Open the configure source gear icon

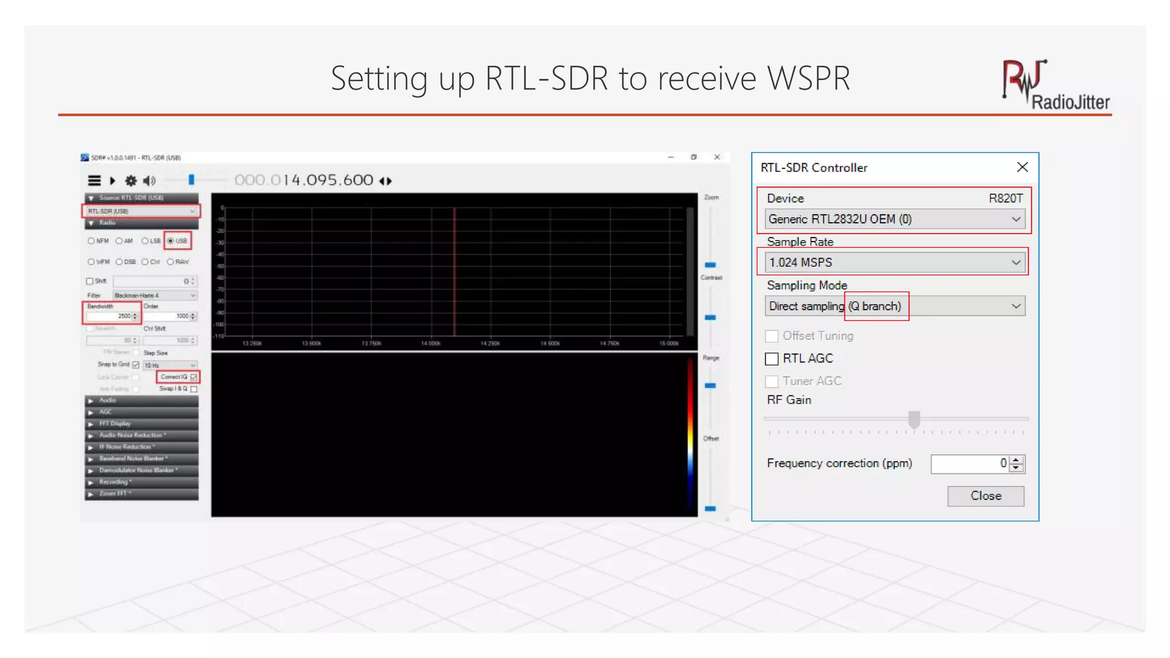[131, 180]
